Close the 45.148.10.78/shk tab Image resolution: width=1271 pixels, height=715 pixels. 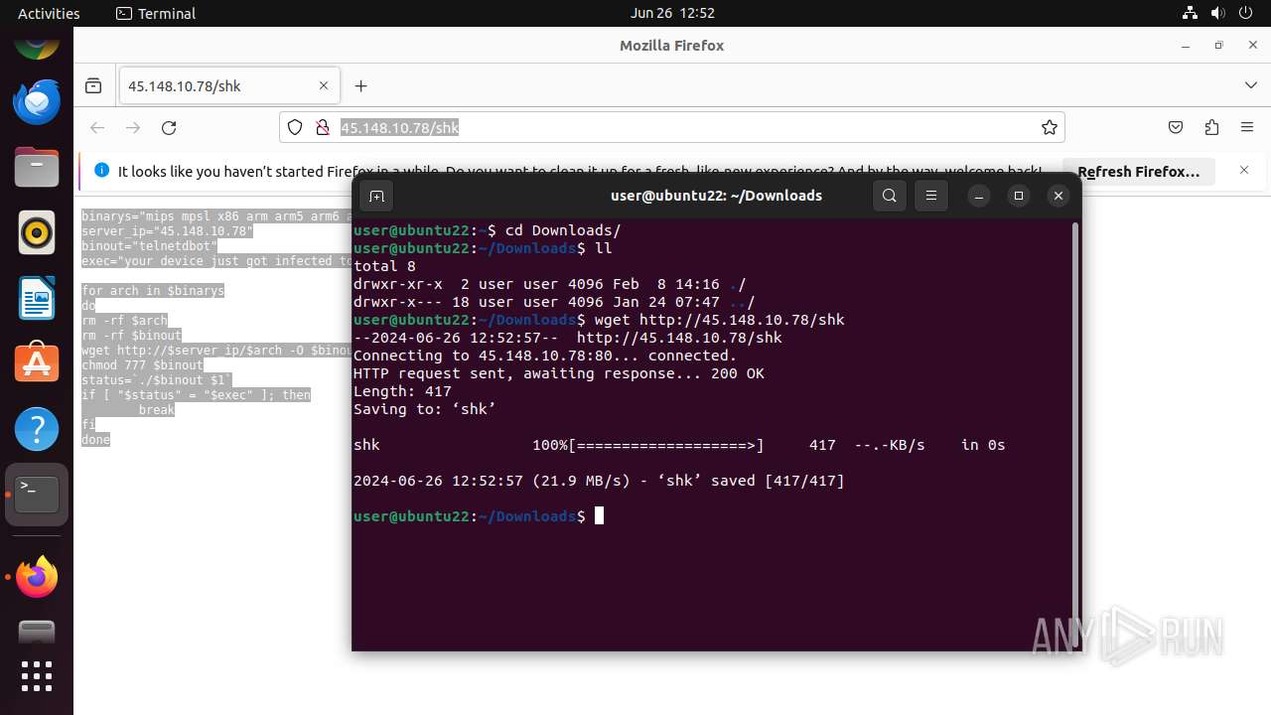point(324,85)
